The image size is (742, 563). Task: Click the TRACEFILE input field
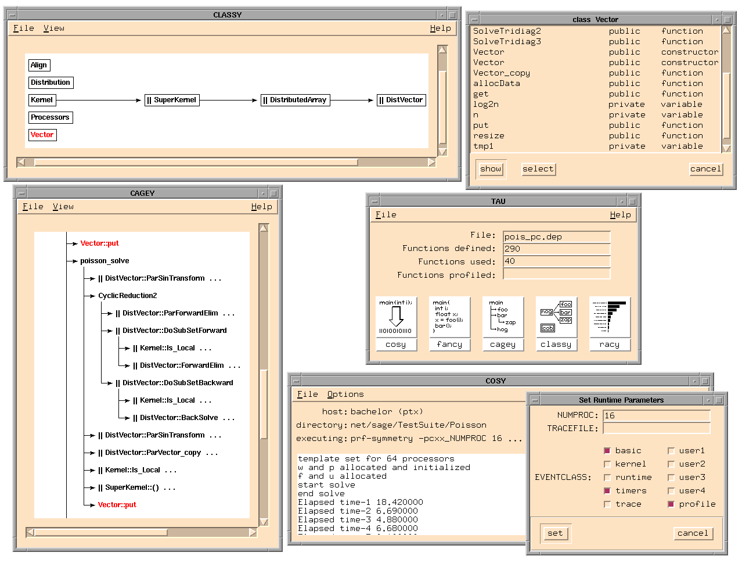pyautogui.click(x=657, y=428)
